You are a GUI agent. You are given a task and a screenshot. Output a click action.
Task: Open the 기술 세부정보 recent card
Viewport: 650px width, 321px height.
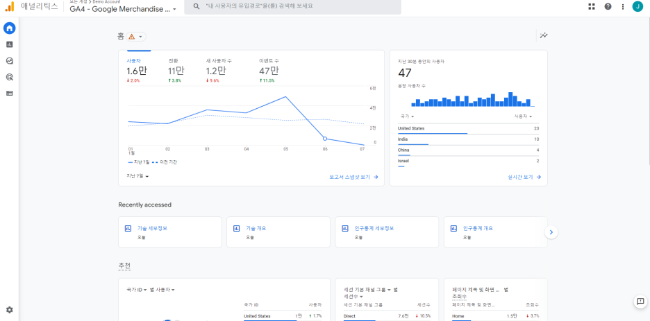[x=170, y=232]
